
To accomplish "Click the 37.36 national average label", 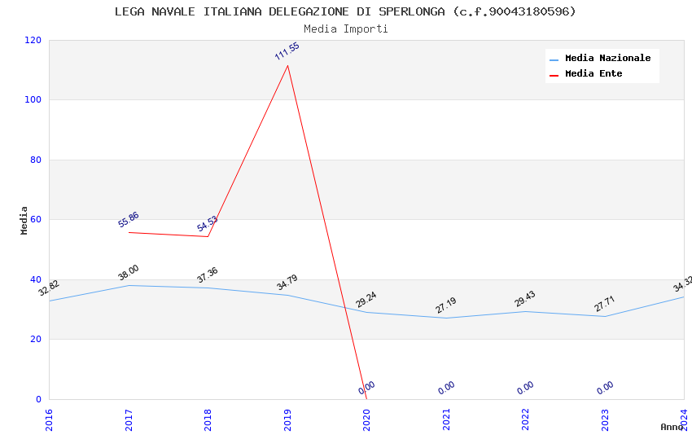I will click(208, 275).
